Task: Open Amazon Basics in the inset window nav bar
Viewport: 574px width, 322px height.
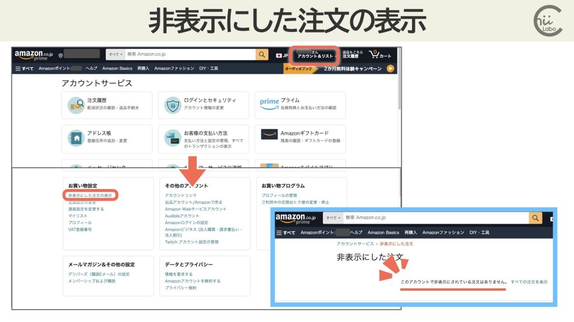Action: 383,233
